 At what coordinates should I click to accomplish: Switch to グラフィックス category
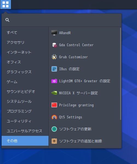[25, 72]
